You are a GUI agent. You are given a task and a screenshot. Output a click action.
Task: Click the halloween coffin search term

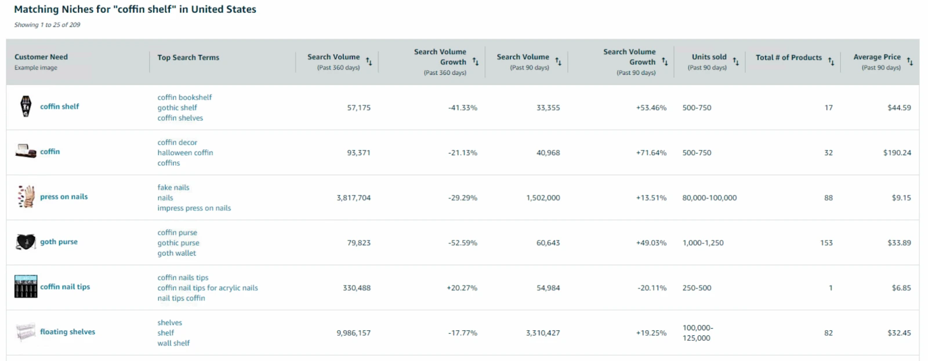point(185,153)
